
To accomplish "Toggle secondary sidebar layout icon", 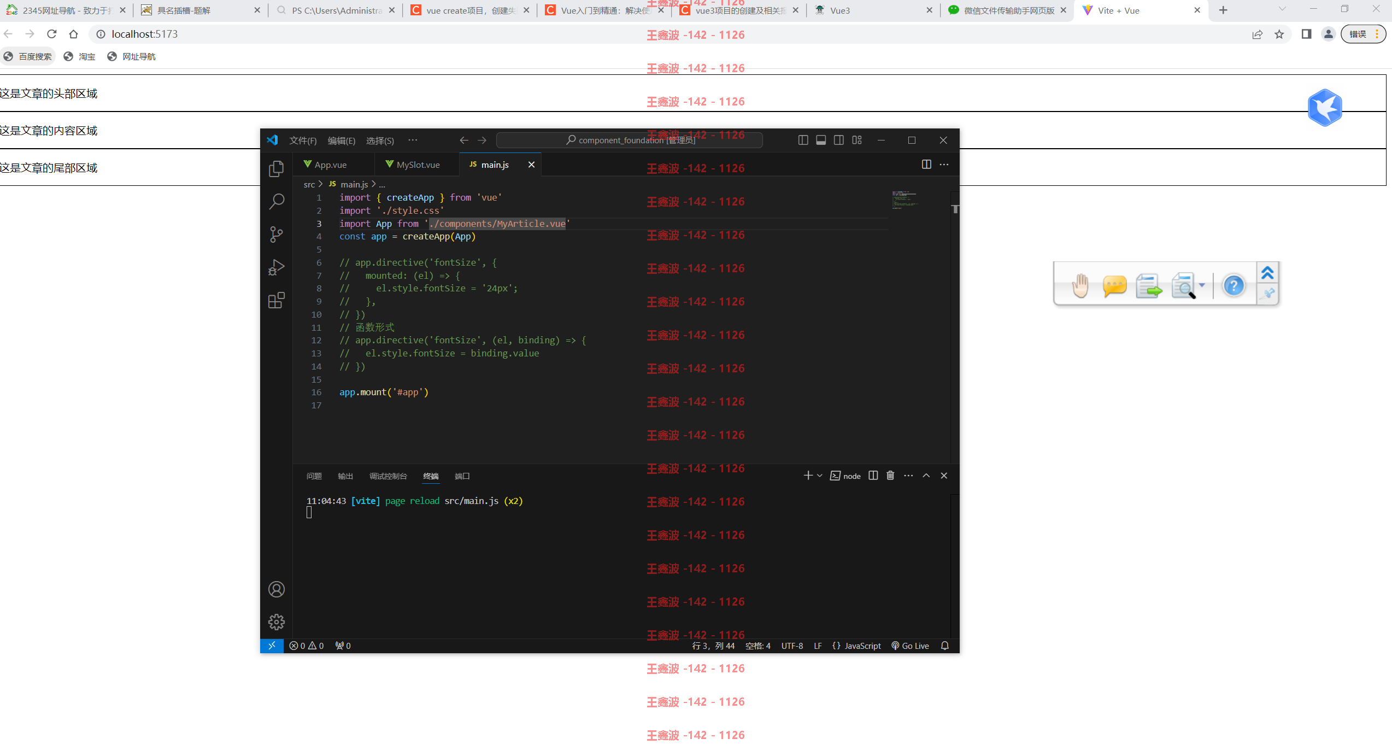I will [839, 140].
